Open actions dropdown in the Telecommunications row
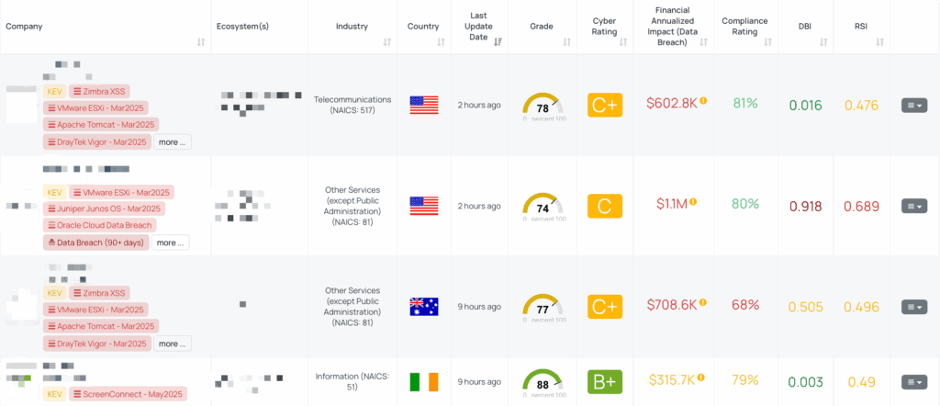Viewport: 940px width, 406px height. pos(914,106)
